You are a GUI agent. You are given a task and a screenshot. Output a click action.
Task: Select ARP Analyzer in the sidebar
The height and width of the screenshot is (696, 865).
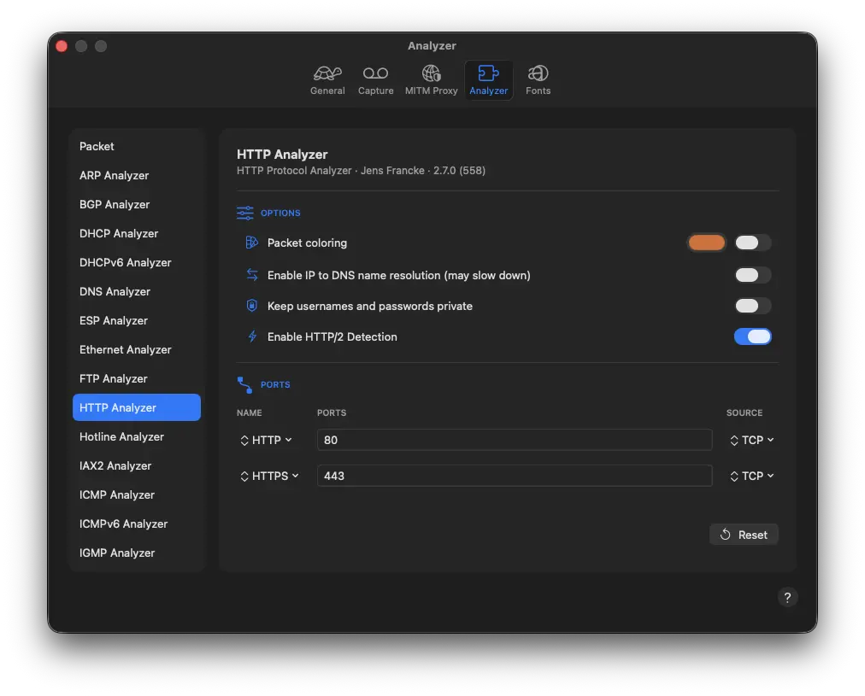pyautogui.click(x=136, y=175)
